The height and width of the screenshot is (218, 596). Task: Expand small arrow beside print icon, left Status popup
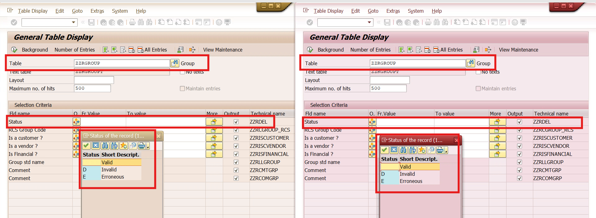pos(148,147)
